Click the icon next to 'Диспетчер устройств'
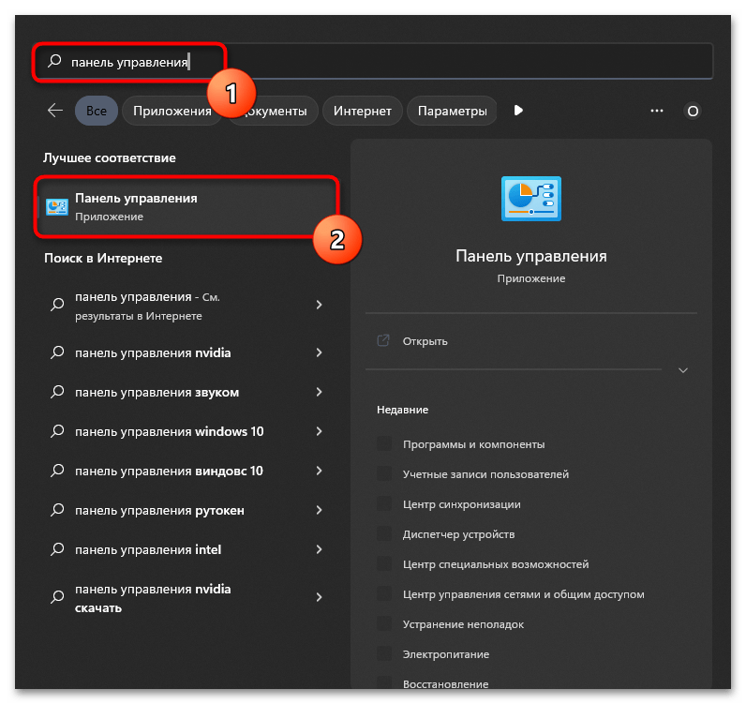Image resolution: width=746 pixels, height=704 pixels. pos(384,533)
